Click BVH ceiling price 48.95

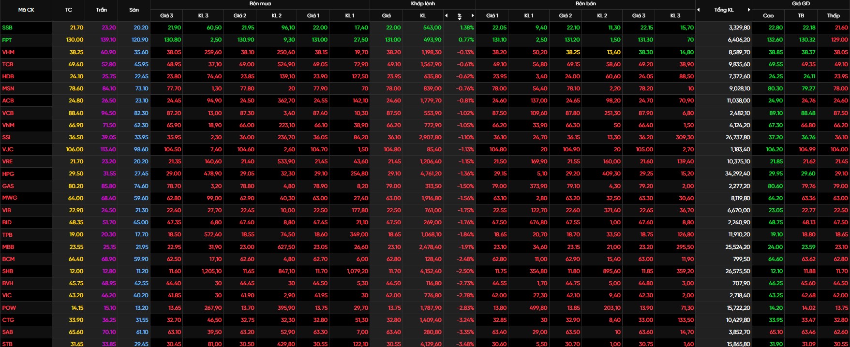[109, 283]
